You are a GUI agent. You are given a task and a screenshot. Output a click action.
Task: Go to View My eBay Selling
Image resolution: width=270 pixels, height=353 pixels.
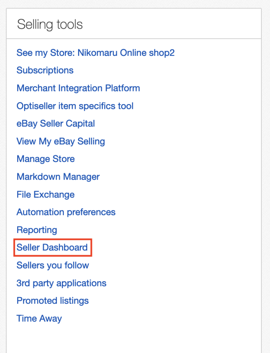coord(61,141)
